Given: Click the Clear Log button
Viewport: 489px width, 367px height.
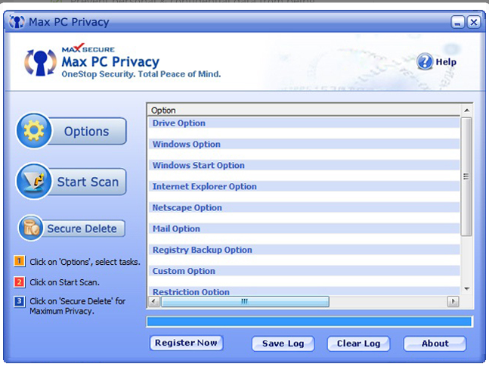Looking at the screenshot, I should [x=358, y=344].
